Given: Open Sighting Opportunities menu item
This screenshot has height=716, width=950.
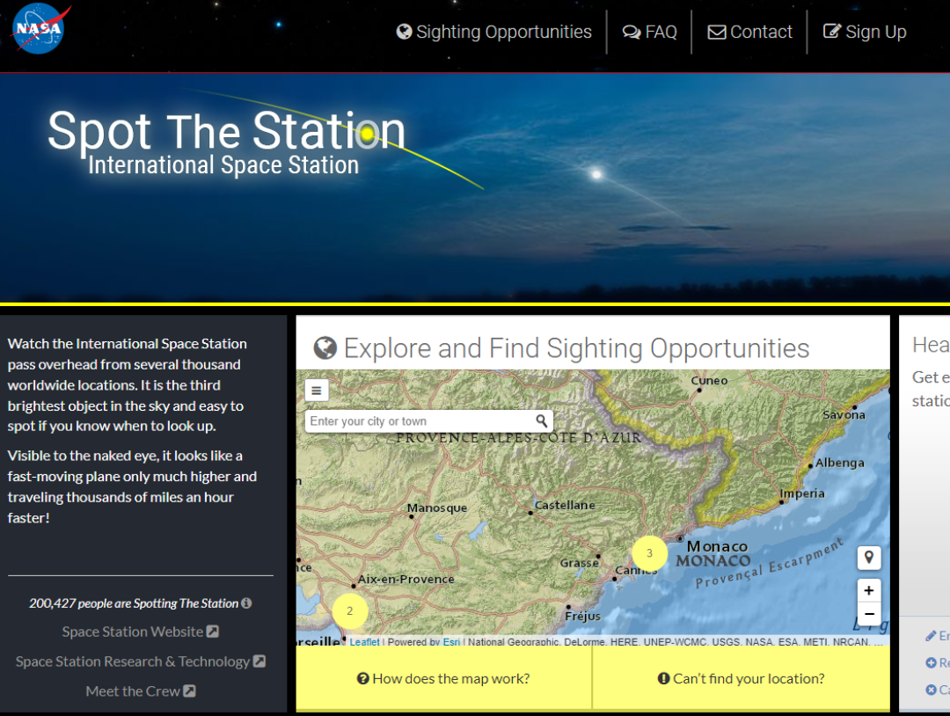Looking at the screenshot, I should click(493, 32).
